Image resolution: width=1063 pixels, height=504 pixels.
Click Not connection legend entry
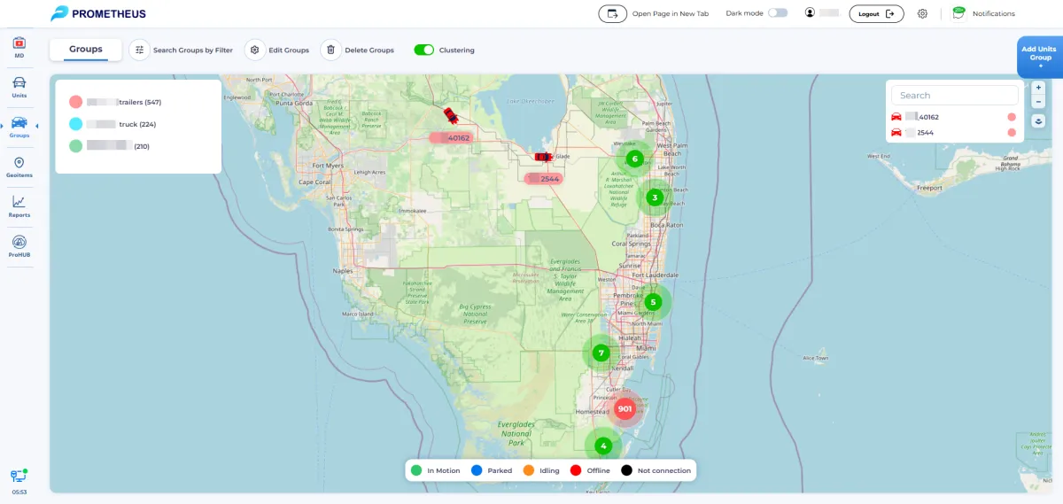coord(656,470)
